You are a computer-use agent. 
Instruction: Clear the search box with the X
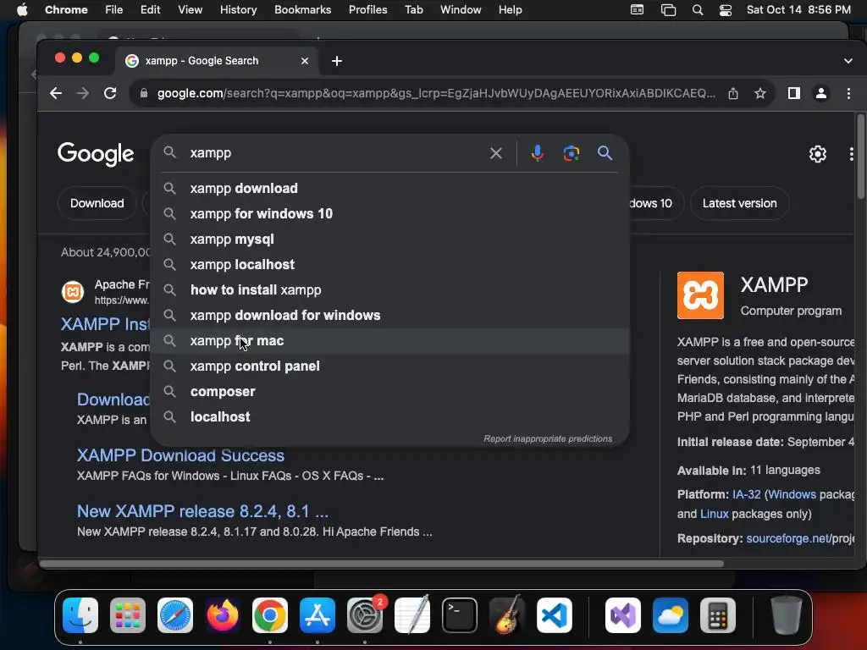point(496,153)
